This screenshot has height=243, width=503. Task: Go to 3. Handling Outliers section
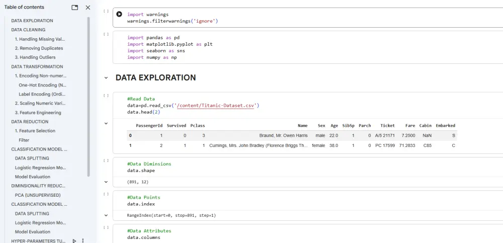(x=35, y=57)
